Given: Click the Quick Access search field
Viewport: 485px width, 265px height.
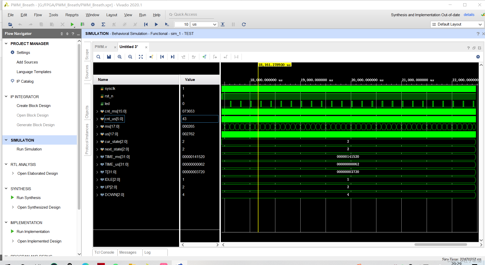Looking at the screenshot, I should pos(191,14).
